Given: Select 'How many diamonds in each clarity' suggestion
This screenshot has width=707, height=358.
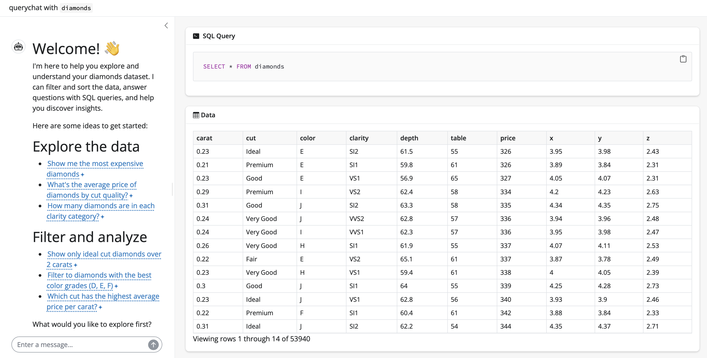Looking at the screenshot, I should click(101, 206).
